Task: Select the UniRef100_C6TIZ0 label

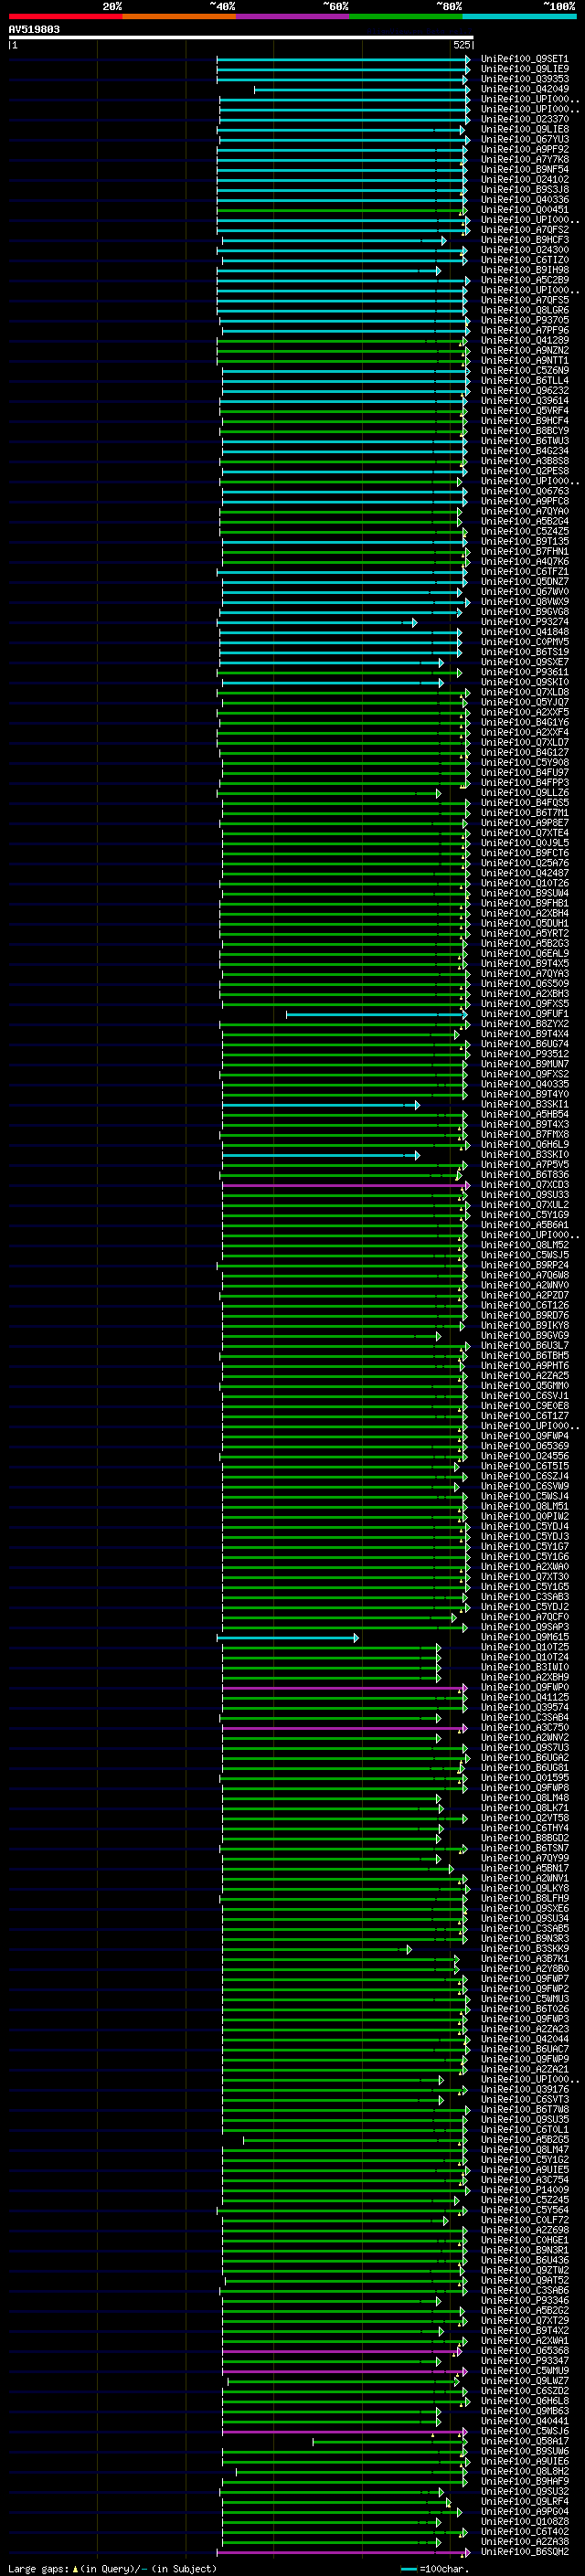Action: pyautogui.click(x=524, y=260)
